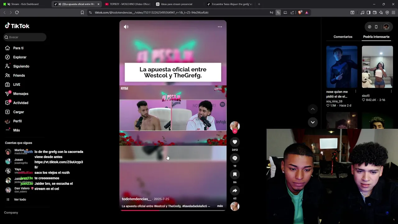The height and width of the screenshot is (224, 398).
Task: Open the profile avatar menu in header
Action: tap(386, 27)
